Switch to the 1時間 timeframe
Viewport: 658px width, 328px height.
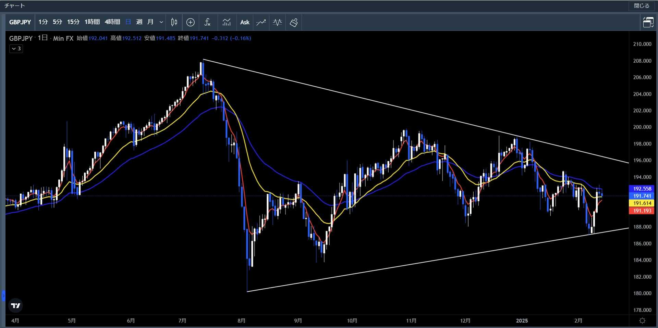(x=92, y=22)
